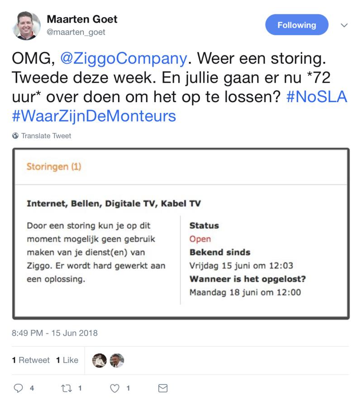Screen dimensions: 362x408
Task: Toggle the Following button
Action: [x=296, y=25]
